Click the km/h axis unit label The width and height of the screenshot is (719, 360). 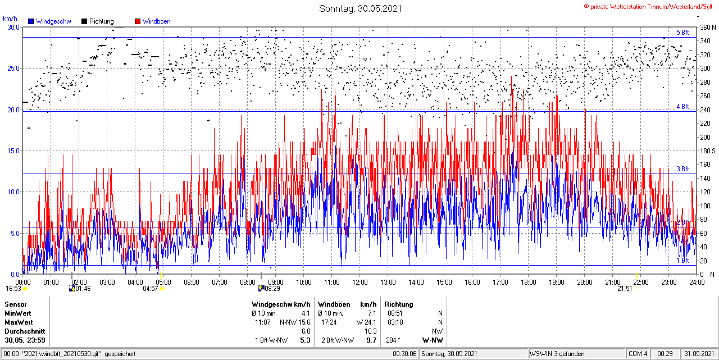pos(10,19)
